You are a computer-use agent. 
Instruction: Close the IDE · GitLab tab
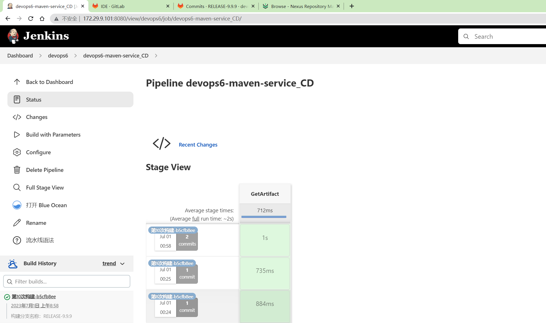(x=168, y=6)
